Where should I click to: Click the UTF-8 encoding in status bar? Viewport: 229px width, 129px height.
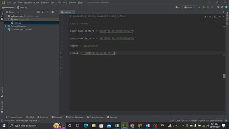(185, 121)
